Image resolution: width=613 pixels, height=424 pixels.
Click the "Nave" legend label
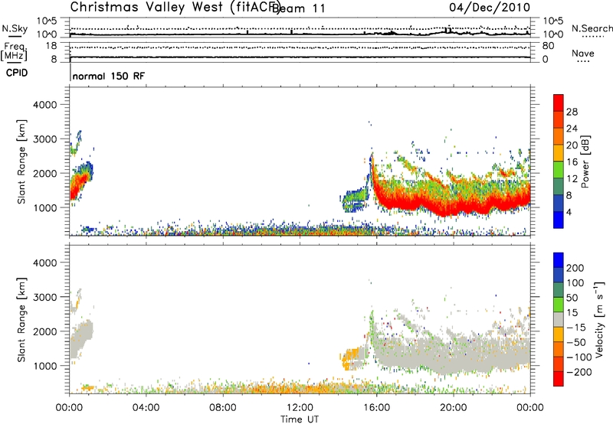point(582,53)
